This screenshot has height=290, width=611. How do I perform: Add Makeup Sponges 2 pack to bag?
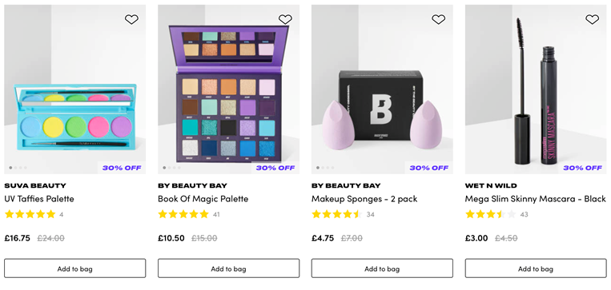(382, 268)
